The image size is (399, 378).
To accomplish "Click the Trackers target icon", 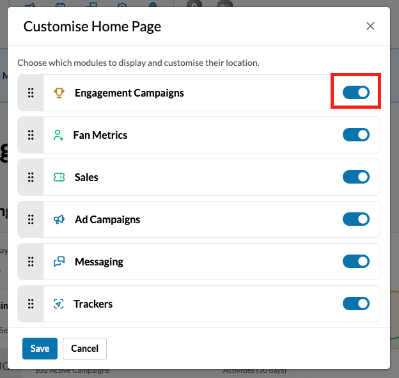I will (59, 304).
